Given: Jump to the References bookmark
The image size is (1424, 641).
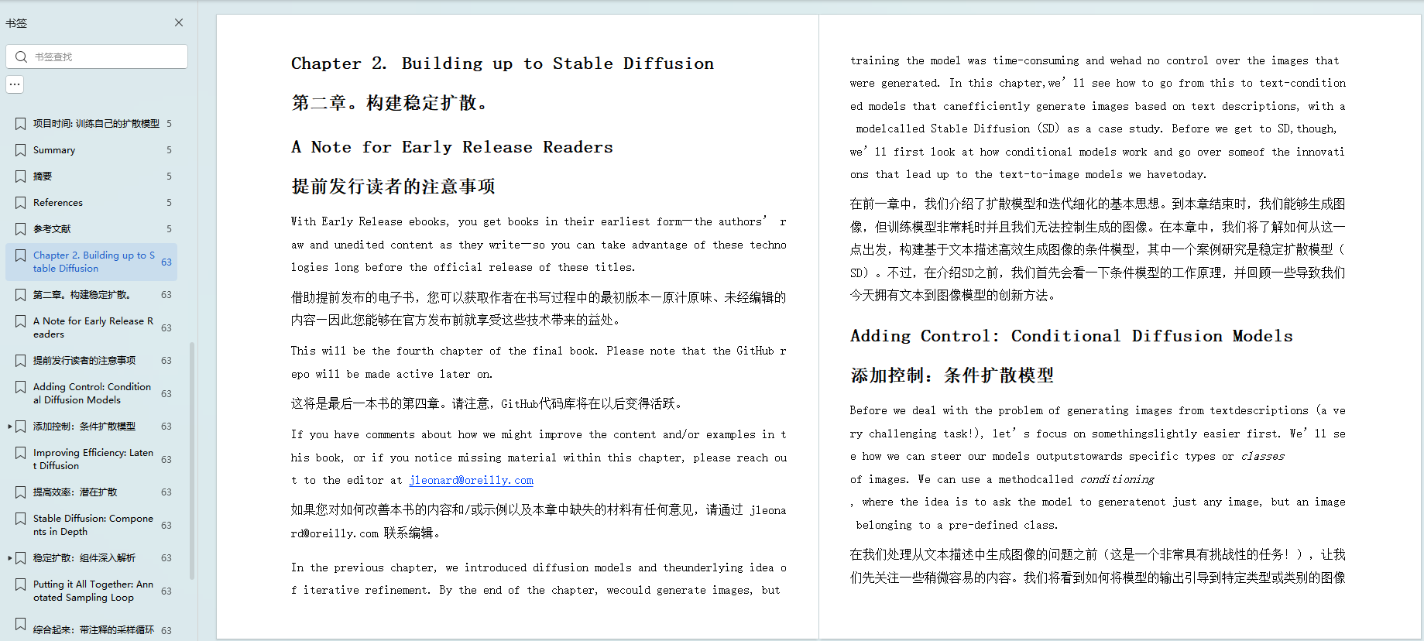Looking at the screenshot, I should tap(58, 203).
